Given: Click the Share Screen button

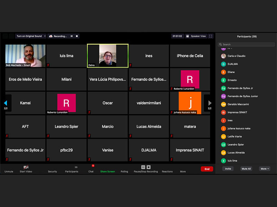Looking at the screenshot, I should [107, 169].
